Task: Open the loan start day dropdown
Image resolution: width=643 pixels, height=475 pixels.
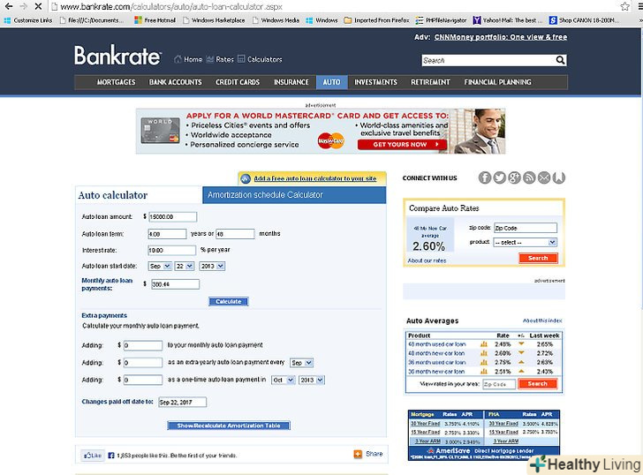Action: pyautogui.click(x=184, y=266)
